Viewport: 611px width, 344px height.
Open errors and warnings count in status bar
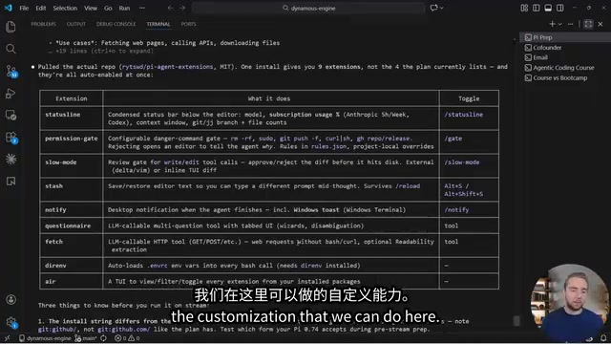click(127, 338)
